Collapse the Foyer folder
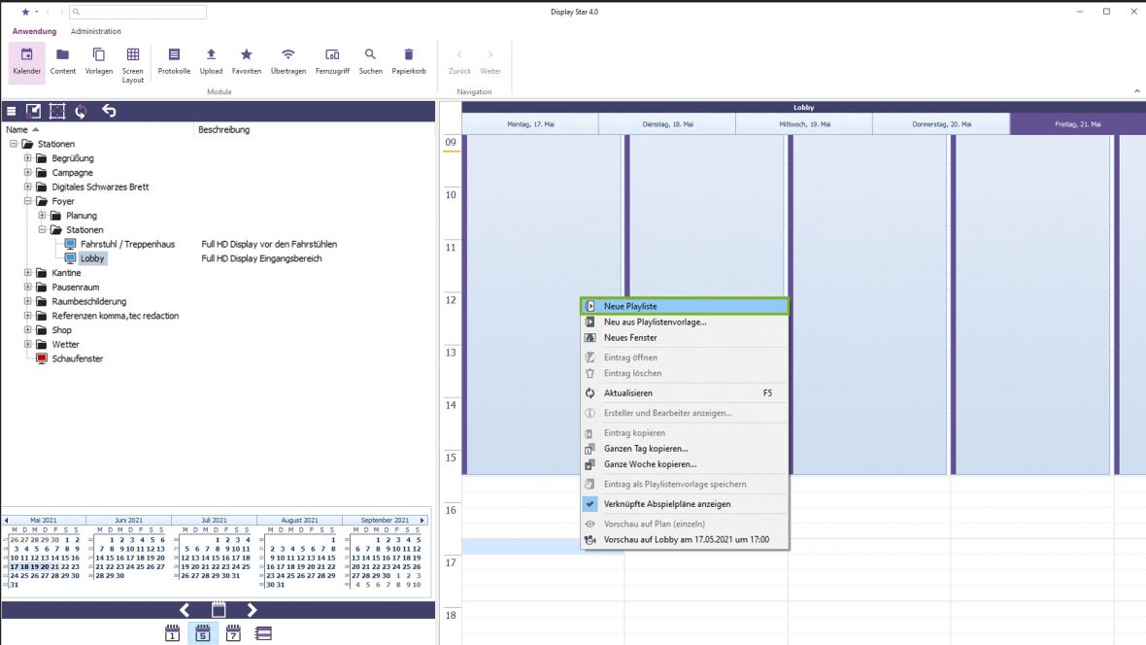The width and height of the screenshot is (1146, 645). [28, 201]
